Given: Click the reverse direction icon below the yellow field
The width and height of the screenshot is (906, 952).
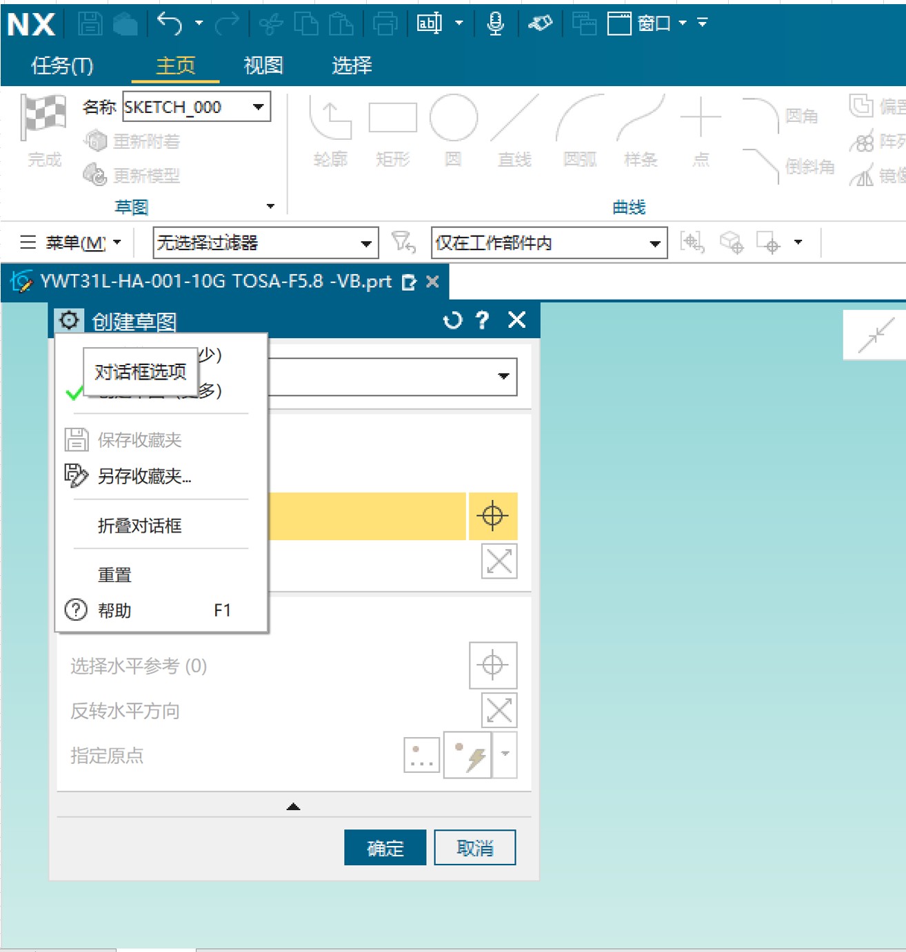Looking at the screenshot, I should (x=499, y=561).
